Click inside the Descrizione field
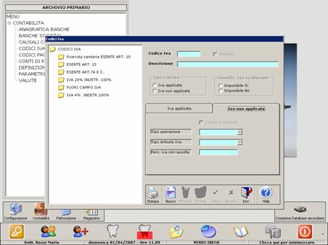The width and height of the screenshot is (328, 245). tap(228, 64)
